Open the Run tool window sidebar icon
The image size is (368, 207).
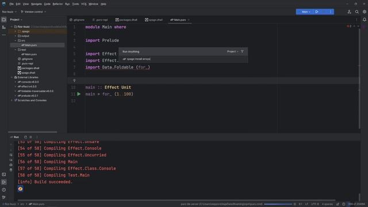click(x=4, y=182)
